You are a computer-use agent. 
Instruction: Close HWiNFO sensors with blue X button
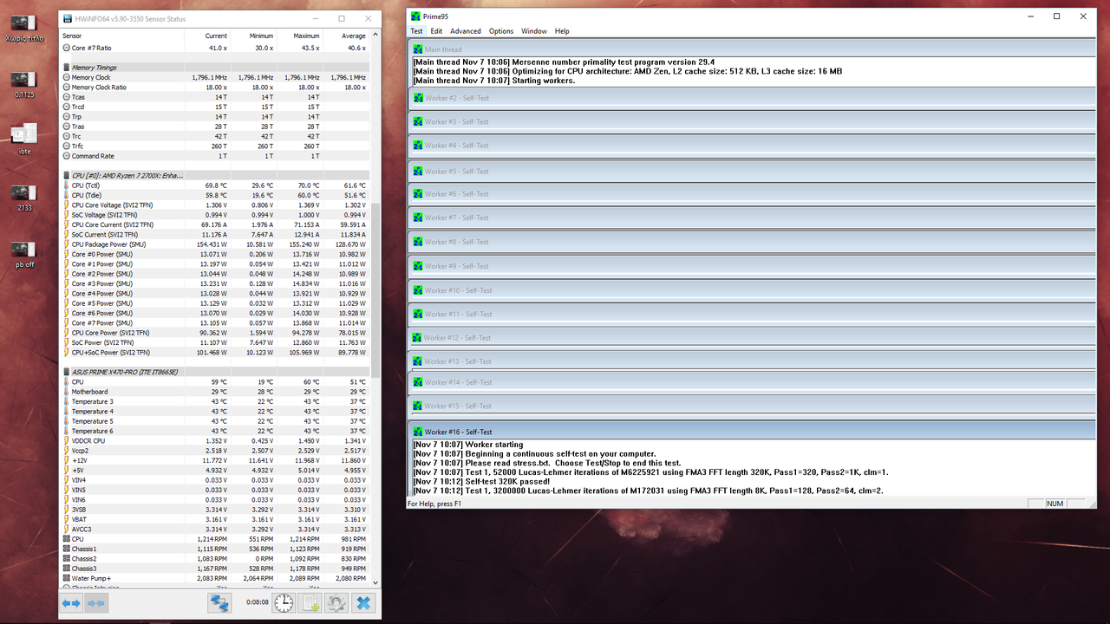[x=364, y=603]
